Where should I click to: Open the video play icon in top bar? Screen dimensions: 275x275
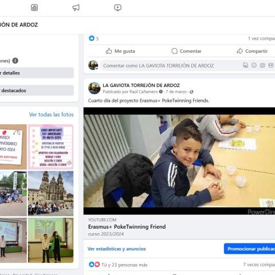click(x=117, y=7)
